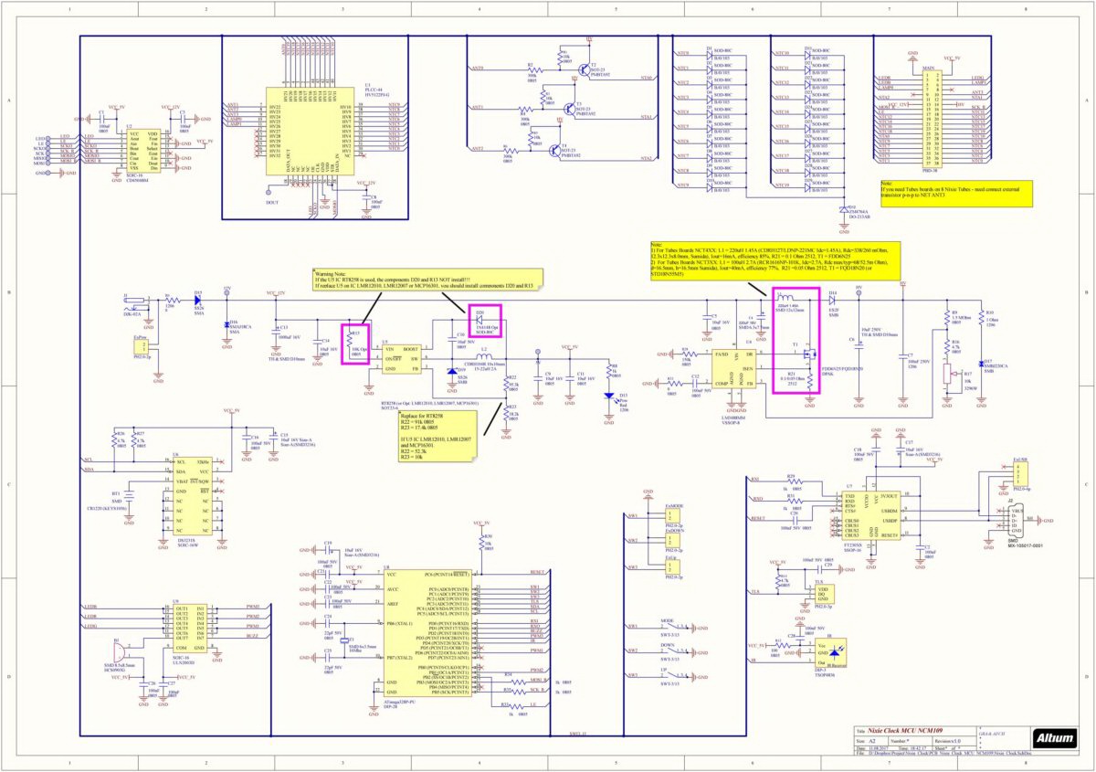The image size is (1096, 772).
Task: Select TVS diode D16 SMAJ18CA
Action: 227,323
